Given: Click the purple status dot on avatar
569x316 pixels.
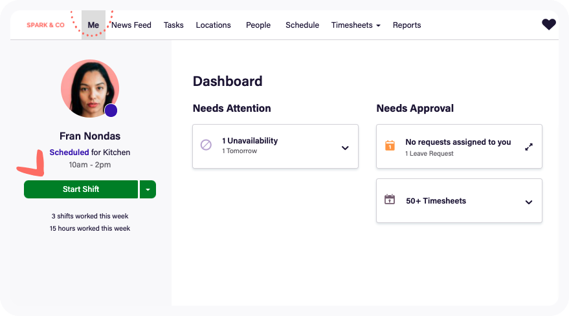Looking at the screenshot, I should (111, 111).
